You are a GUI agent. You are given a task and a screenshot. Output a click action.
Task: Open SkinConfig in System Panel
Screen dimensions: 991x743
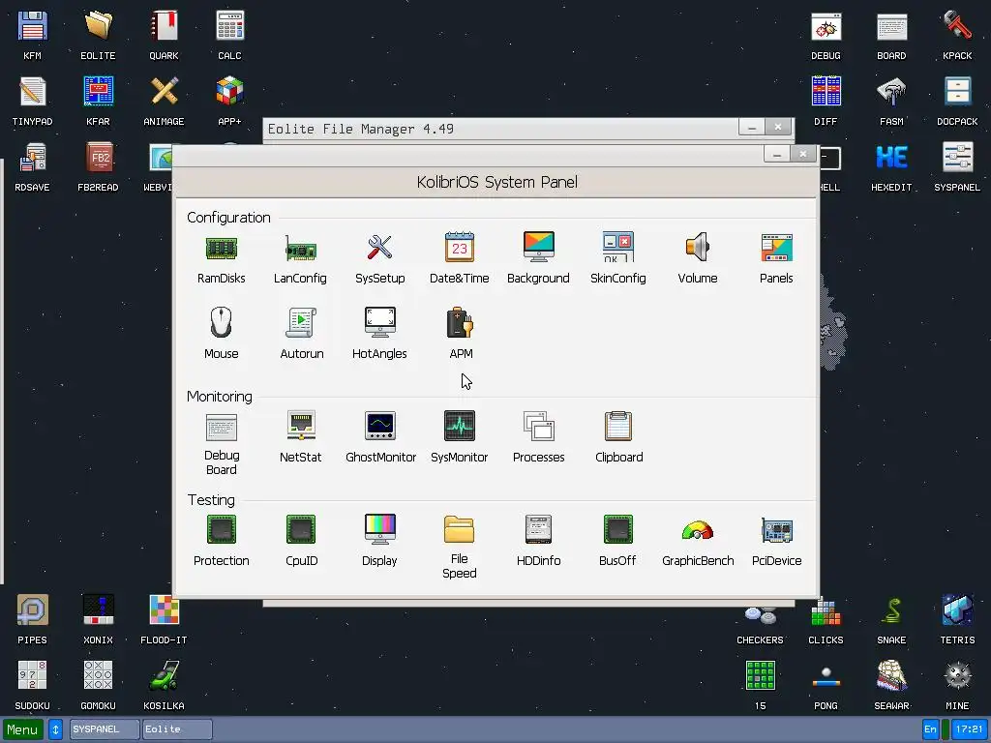tap(618, 247)
